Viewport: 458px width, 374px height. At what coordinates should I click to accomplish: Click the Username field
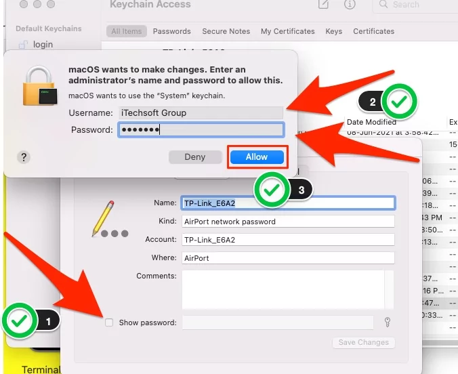201,112
